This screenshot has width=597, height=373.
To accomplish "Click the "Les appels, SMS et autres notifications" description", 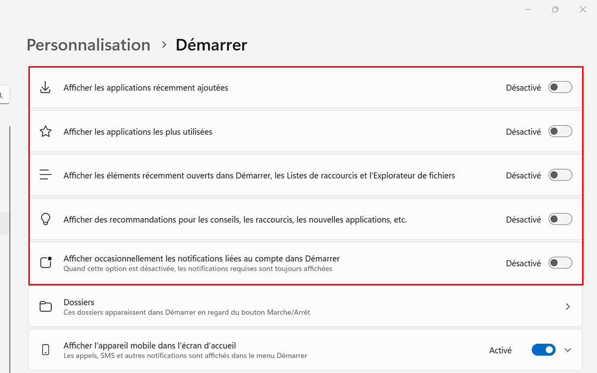I will [186, 356].
